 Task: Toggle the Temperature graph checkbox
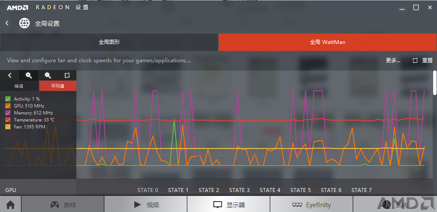(x=8, y=120)
